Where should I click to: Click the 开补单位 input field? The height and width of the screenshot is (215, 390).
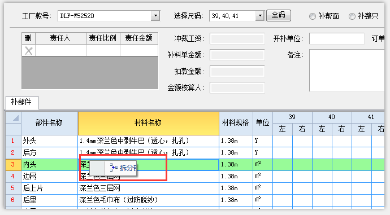pos(336,39)
